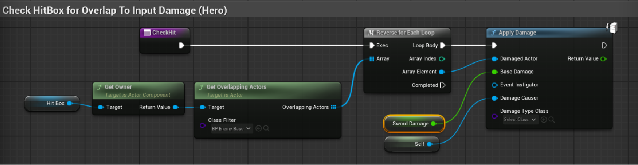Image resolution: width=638 pixels, height=165 pixels.
Task: Click browse magnifier icon next to Select Class
Action: coord(552,120)
